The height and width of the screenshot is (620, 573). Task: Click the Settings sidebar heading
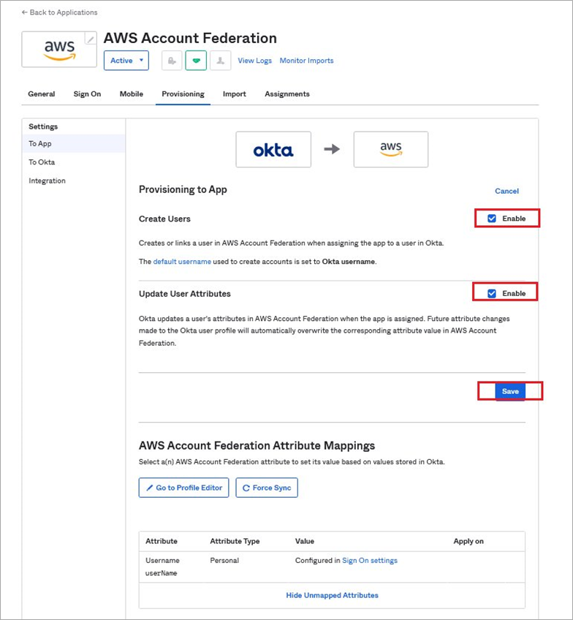[43, 126]
